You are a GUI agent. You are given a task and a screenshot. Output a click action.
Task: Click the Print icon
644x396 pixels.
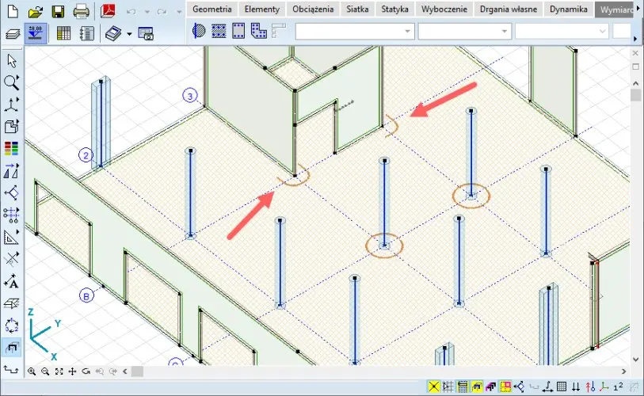[x=81, y=11]
